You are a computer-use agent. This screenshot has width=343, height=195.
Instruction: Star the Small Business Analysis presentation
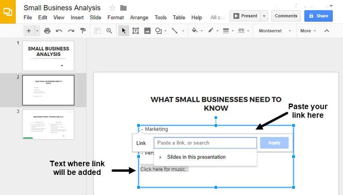112,8
